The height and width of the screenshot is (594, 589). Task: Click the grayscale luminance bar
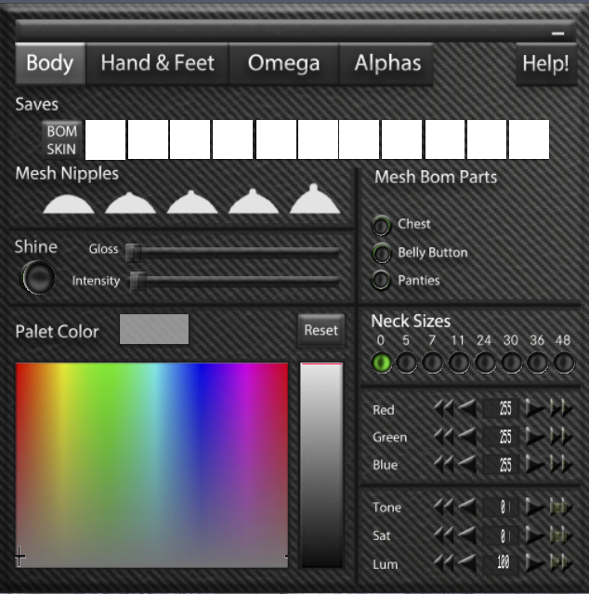coord(321,465)
